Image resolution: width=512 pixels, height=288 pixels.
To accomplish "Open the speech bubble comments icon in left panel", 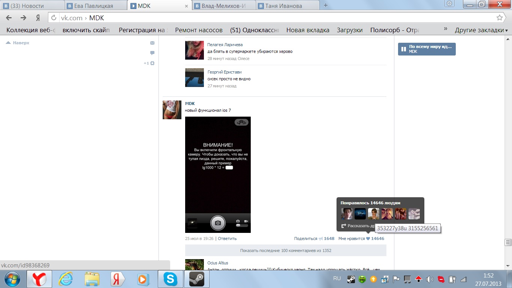I will (152, 53).
